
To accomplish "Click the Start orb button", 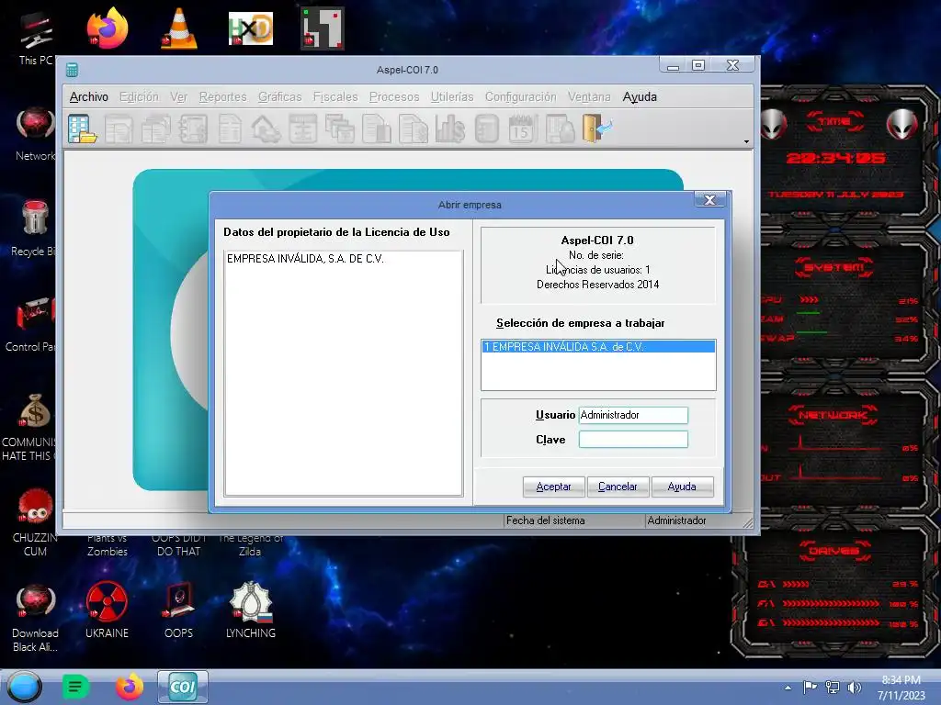I will tap(24, 687).
